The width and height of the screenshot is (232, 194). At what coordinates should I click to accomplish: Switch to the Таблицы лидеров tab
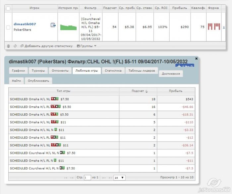tap(142, 71)
